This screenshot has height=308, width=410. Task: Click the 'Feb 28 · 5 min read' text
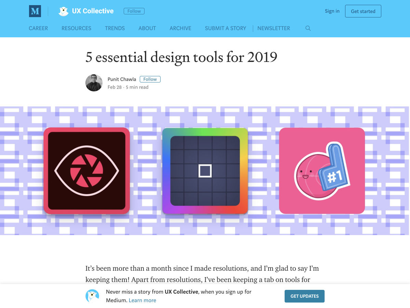pos(128,87)
